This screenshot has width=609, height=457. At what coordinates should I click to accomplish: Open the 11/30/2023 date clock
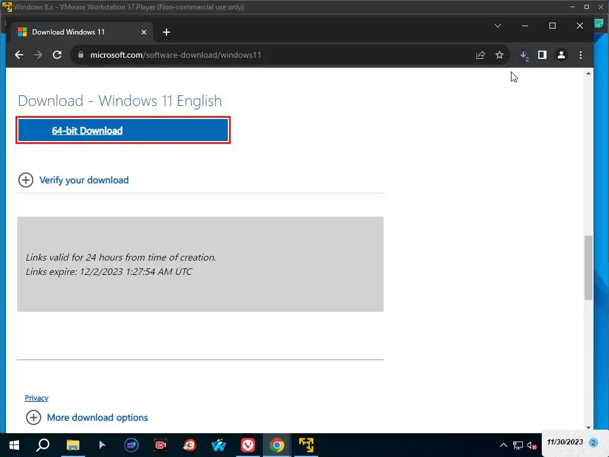tap(565, 442)
